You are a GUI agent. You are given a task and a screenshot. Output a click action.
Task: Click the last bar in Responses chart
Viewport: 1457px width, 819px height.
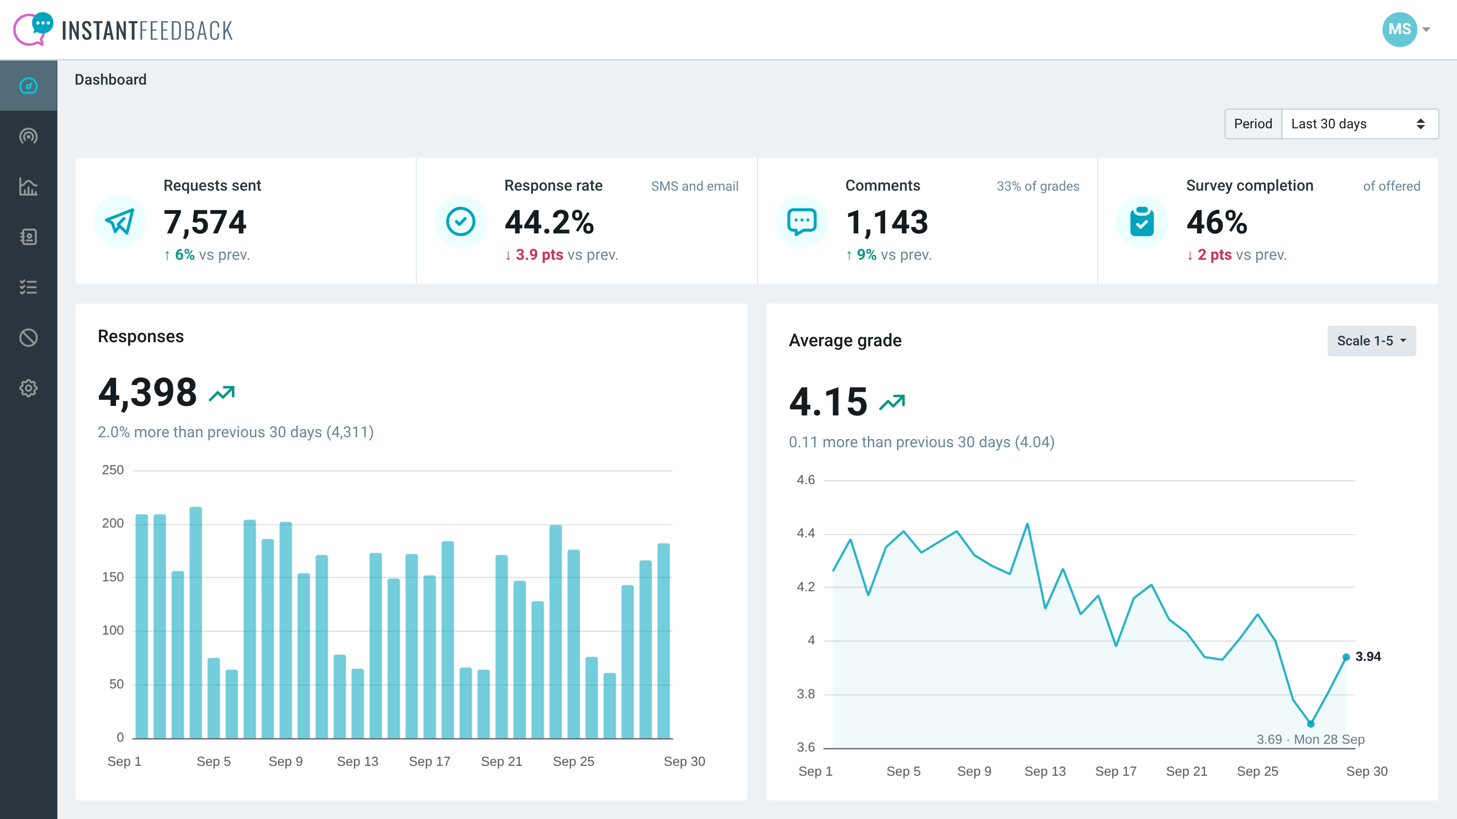(x=663, y=640)
